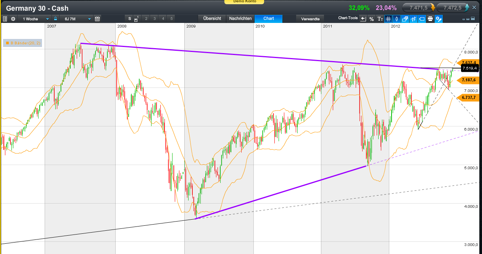Toggle the chart grid display
Image resolution: width=482 pixels, height=254 pixels.
coord(388,18)
